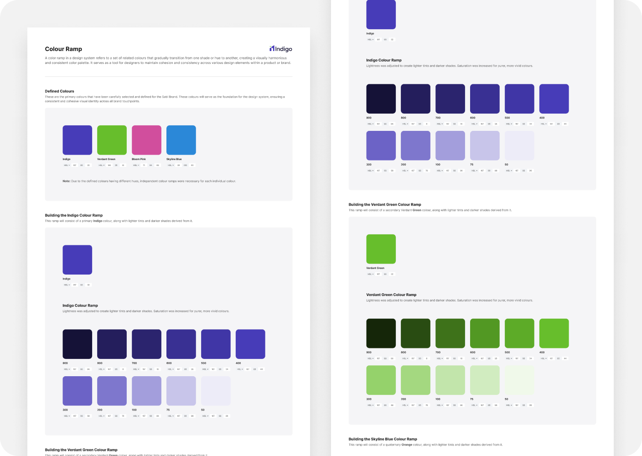This screenshot has width=642, height=456.
Task: Click the lightness value field under Skyline Blue
Action: (x=192, y=165)
